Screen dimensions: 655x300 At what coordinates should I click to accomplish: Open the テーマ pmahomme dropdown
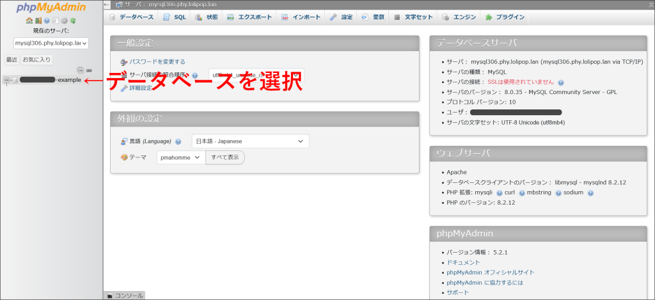click(x=181, y=157)
